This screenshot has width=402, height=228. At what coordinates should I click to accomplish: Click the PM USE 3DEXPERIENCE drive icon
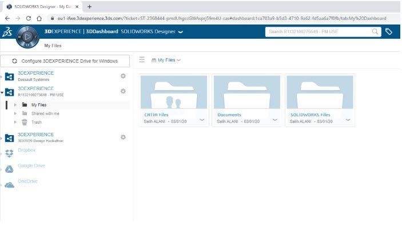point(10,92)
